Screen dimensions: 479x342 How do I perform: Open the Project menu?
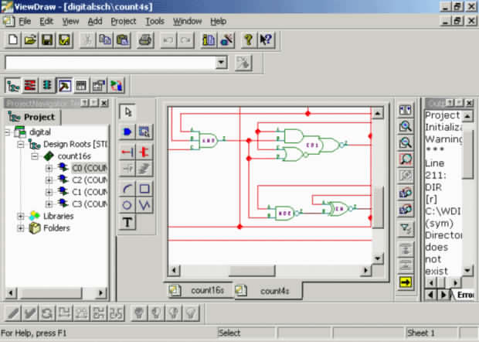click(x=124, y=22)
